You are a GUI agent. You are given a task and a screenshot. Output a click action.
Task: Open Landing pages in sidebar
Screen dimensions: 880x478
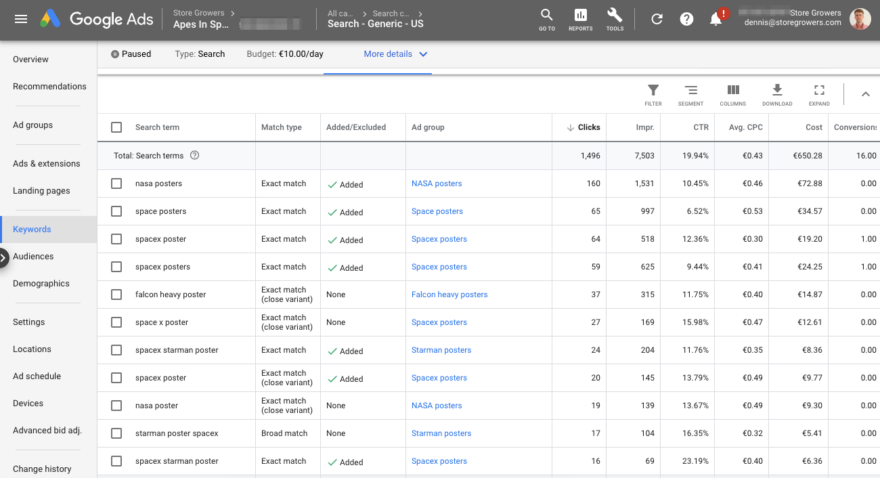point(41,191)
